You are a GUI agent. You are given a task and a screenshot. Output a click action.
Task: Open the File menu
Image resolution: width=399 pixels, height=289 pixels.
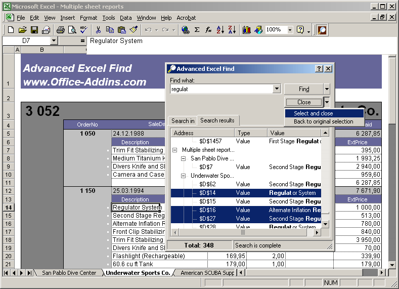click(x=21, y=18)
